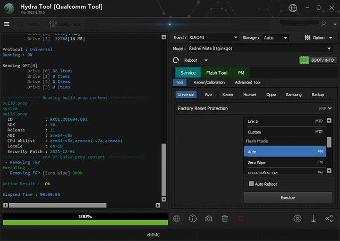Select the Oppo brand tab
The image size is (340, 241).
click(271, 95)
